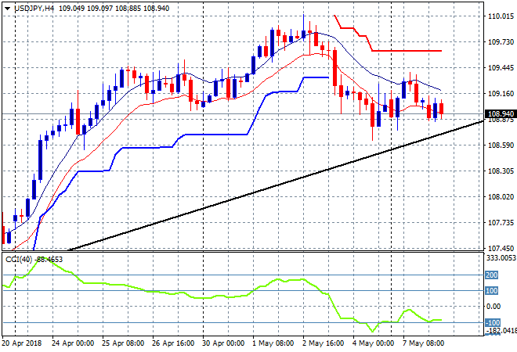
Task: Click the -182.0418 indicator scale minimum
Action: click(x=501, y=330)
